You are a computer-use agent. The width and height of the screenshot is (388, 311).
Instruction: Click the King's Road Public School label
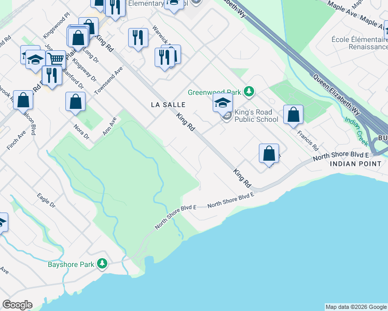click(256, 116)
